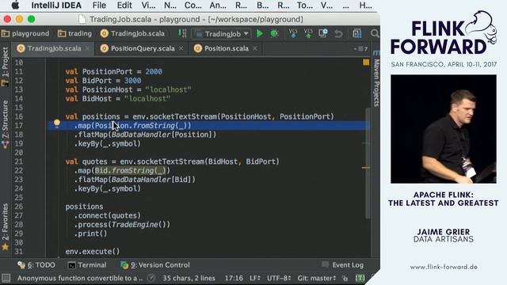Start debugging with the bug icon
The image size is (507, 285).
pyautogui.click(x=274, y=33)
